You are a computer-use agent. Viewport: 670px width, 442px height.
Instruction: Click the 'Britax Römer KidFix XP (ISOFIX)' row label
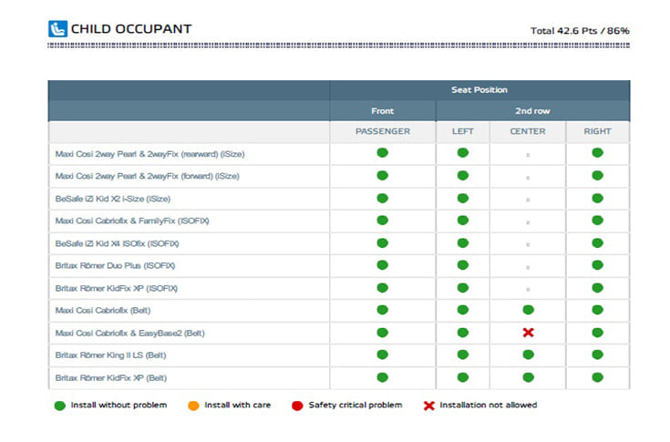[117, 288]
